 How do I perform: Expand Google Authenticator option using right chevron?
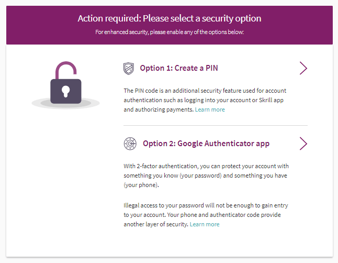pos(303,144)
